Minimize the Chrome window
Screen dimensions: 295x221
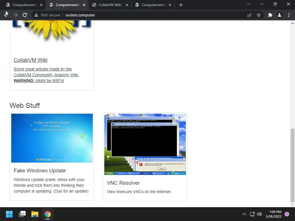262,4
